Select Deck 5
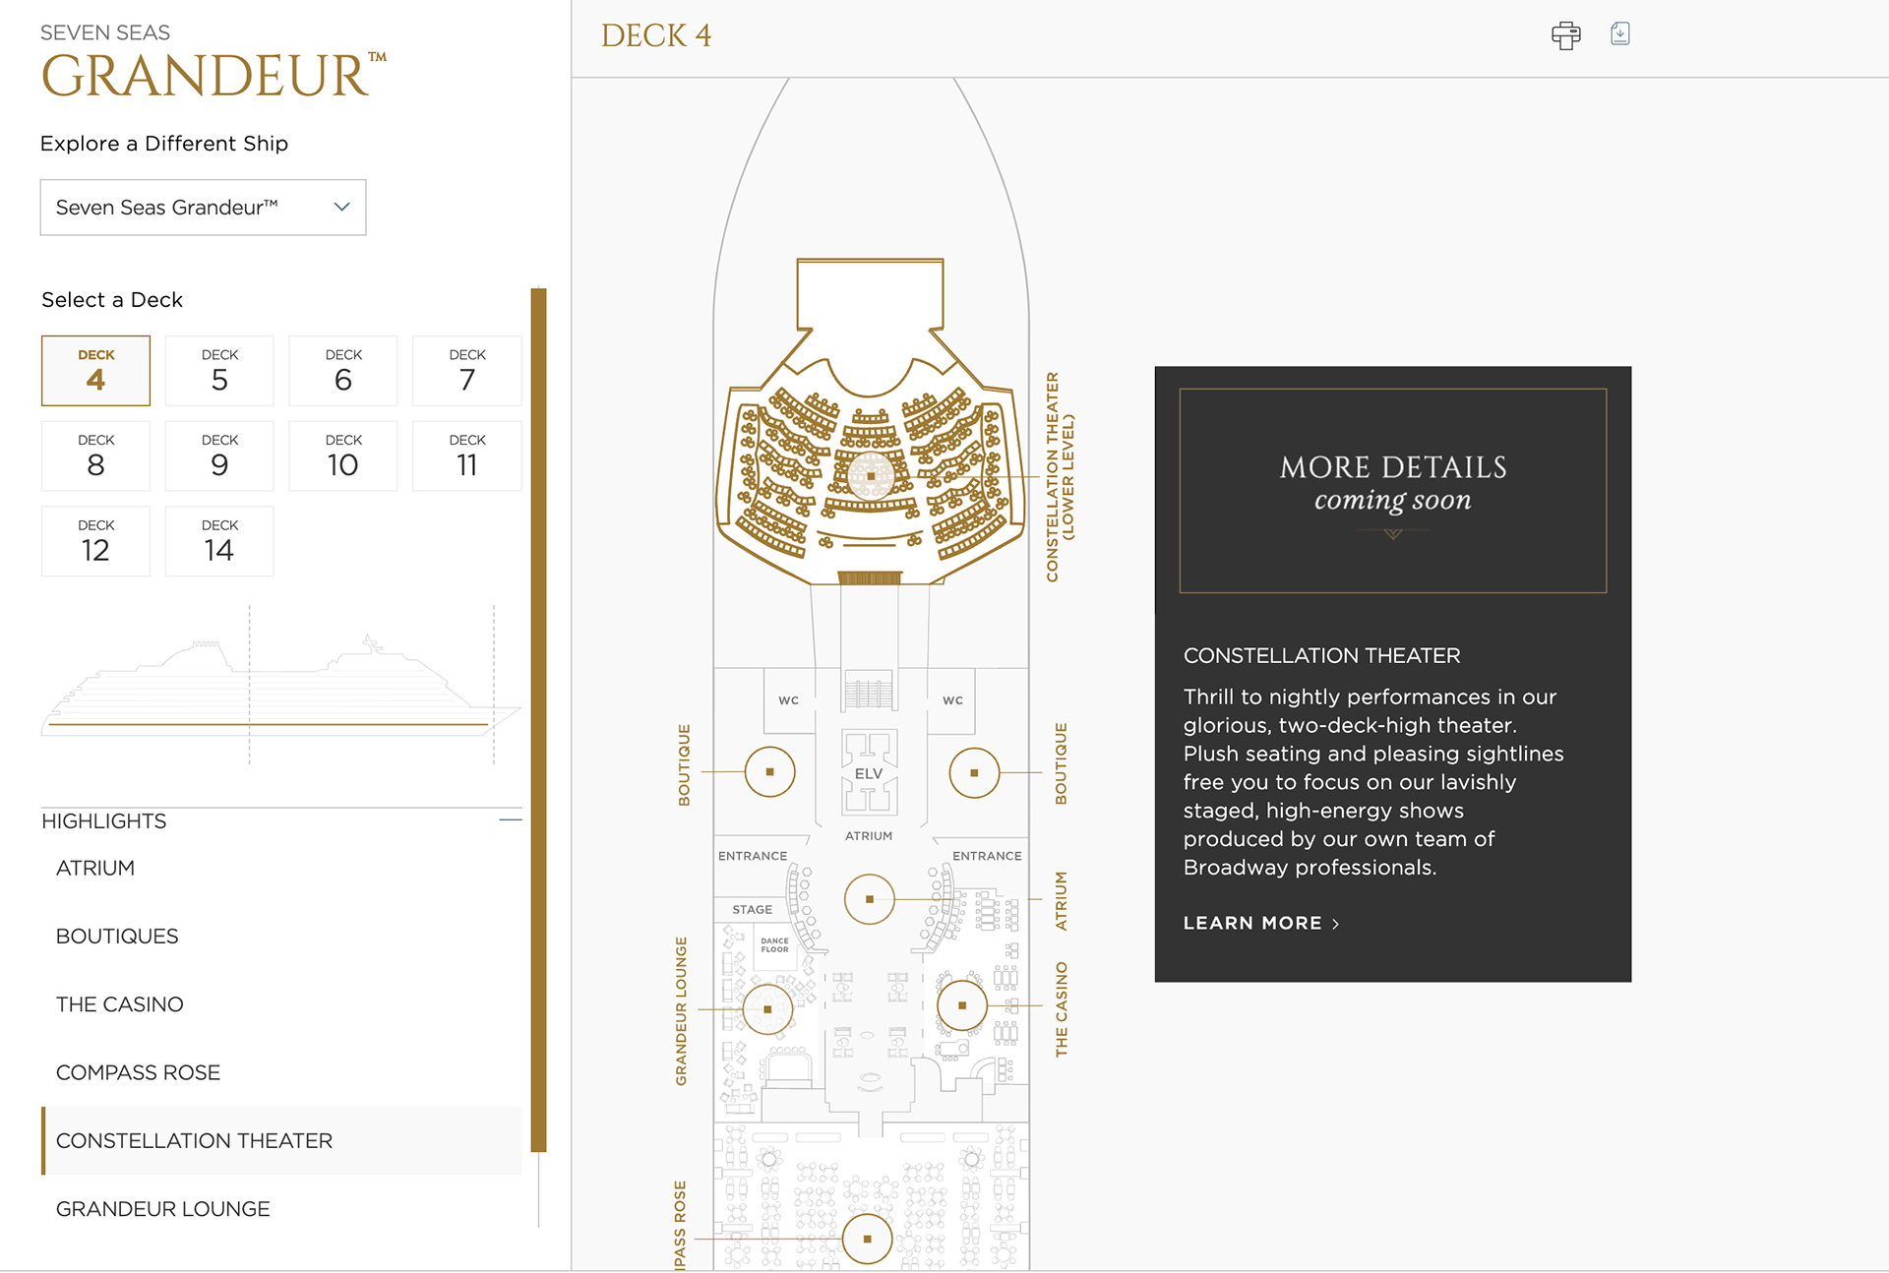Image resolution: width=1889 pixels, height=1273 pixels. click(219, 371)
